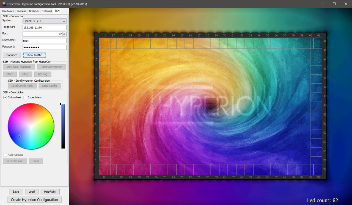Switch to the Hardware tab
The height and width of the screenshot is (205, 352).
pos(8,11)
